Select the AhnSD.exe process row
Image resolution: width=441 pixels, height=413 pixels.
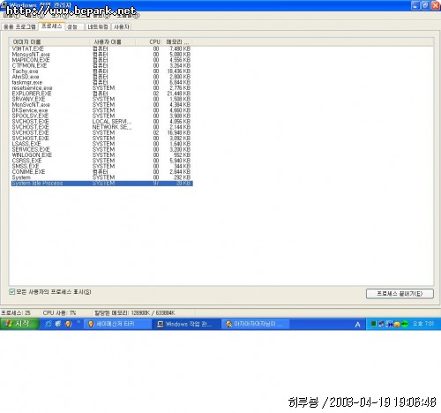click(x=101, y=77)
